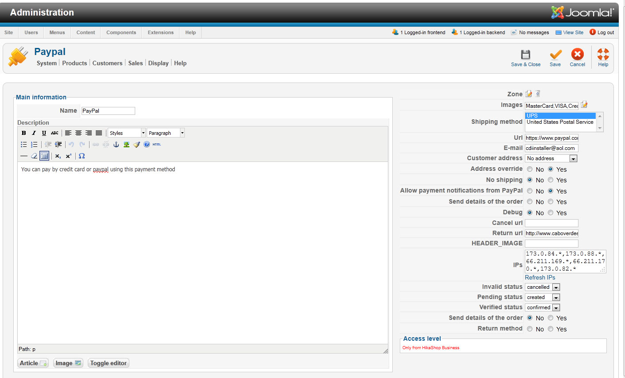Click the Refresh IPs link
The height and width of the screenshot is (378, 625).
[x=540, y=277]
